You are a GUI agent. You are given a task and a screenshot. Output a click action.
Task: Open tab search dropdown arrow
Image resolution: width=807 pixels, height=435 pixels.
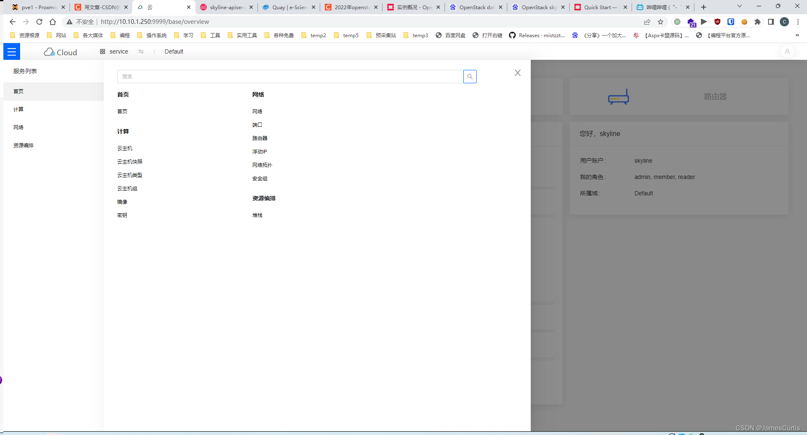point(740,6)
